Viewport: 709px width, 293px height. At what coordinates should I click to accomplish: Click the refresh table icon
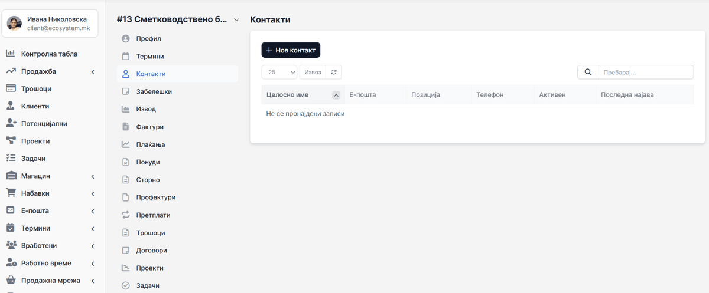334,72
